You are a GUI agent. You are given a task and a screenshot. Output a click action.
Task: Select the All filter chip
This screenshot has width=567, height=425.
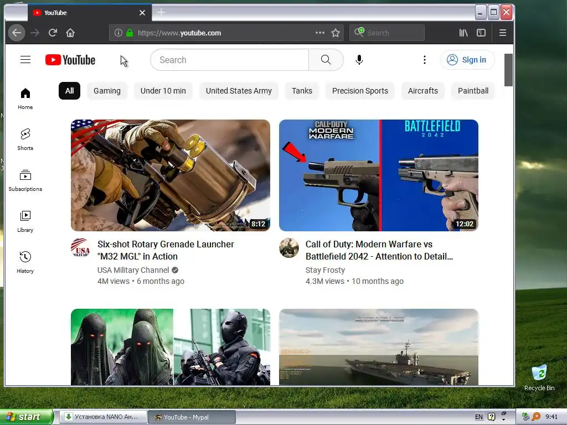[x=69, y=91]
